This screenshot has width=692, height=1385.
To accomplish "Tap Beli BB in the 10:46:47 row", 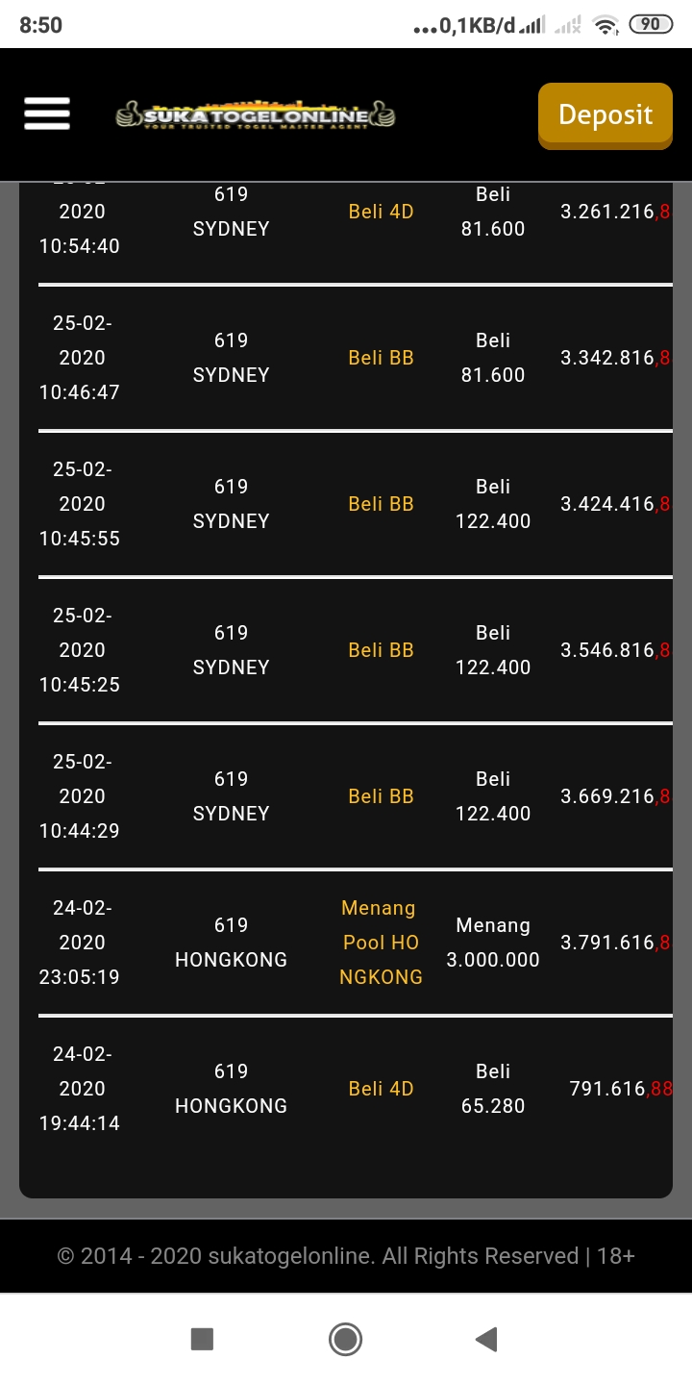I will pos(381,358).
